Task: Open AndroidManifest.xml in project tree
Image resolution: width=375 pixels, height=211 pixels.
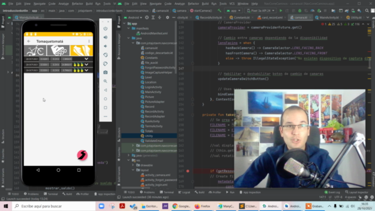Action: click(x=154, y=33)
